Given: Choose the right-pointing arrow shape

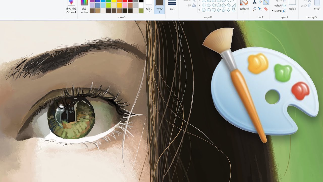Looking at the screenshot, I should coord(209,5).
